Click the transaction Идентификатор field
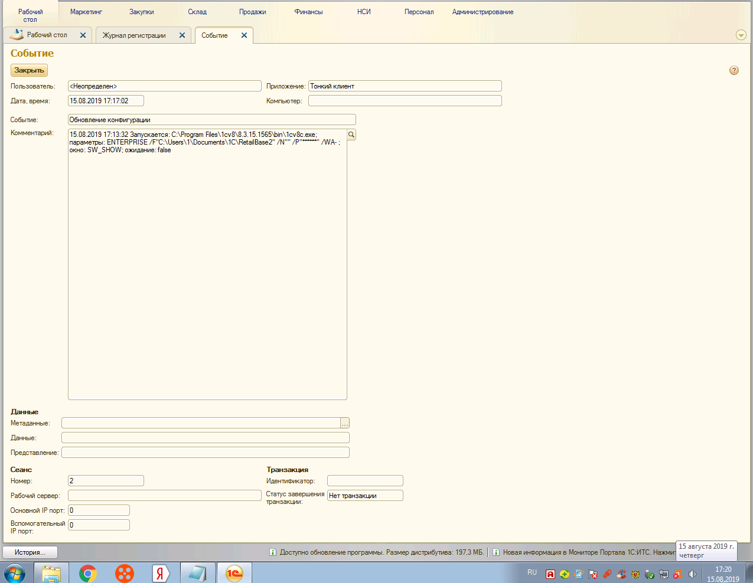This screenshot has width=753, height=583. tap(365, 481)
